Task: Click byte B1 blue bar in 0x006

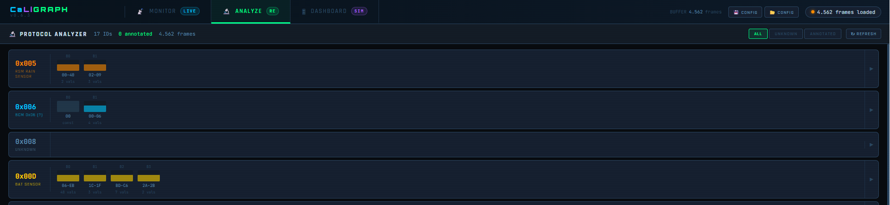Action: pyautogui.click(x=95, y=109)
